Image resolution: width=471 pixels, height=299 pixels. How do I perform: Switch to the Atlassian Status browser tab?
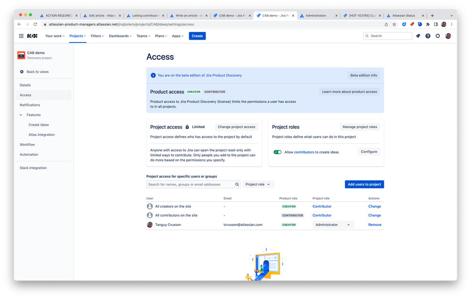(x=405, y=16)
